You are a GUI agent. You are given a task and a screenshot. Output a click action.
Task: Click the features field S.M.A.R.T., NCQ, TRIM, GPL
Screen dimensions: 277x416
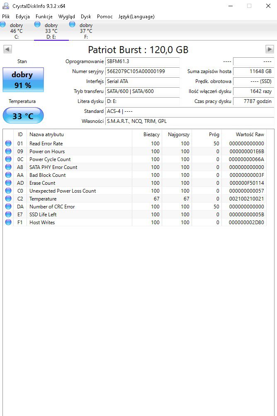(190, 121)
